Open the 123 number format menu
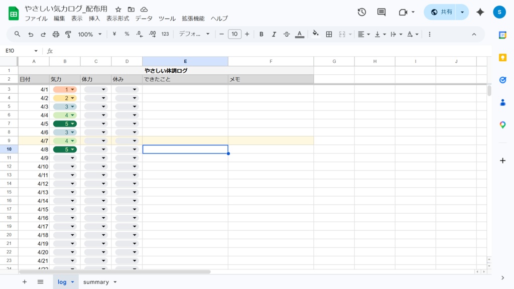514x289 pixels. pyautogui.click(x=165, y=34)
